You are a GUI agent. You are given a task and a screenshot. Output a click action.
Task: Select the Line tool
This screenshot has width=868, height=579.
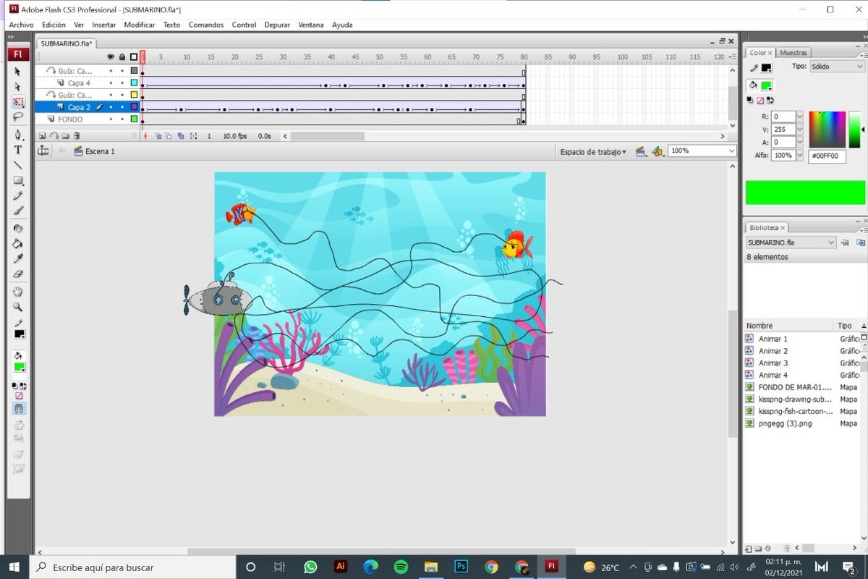(18, 165)
